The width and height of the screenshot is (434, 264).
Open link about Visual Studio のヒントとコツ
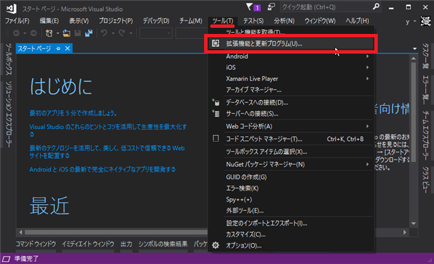coord(108,130)
